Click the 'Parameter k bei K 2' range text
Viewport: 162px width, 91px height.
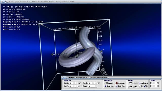(x=23, y=24)
